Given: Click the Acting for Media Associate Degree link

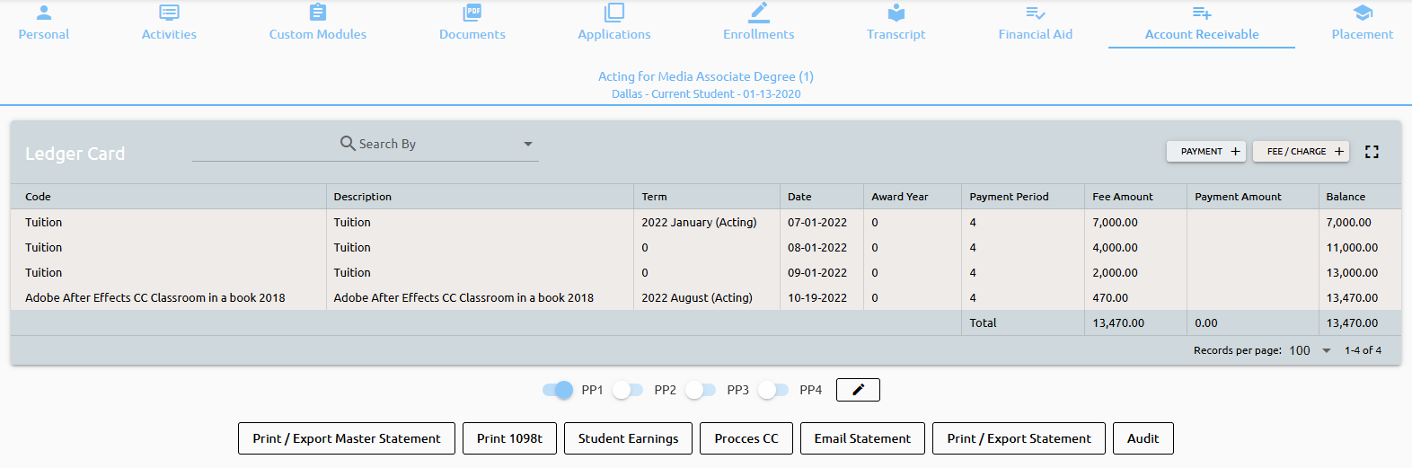Looking at the screenshot, I should [706, 76].
